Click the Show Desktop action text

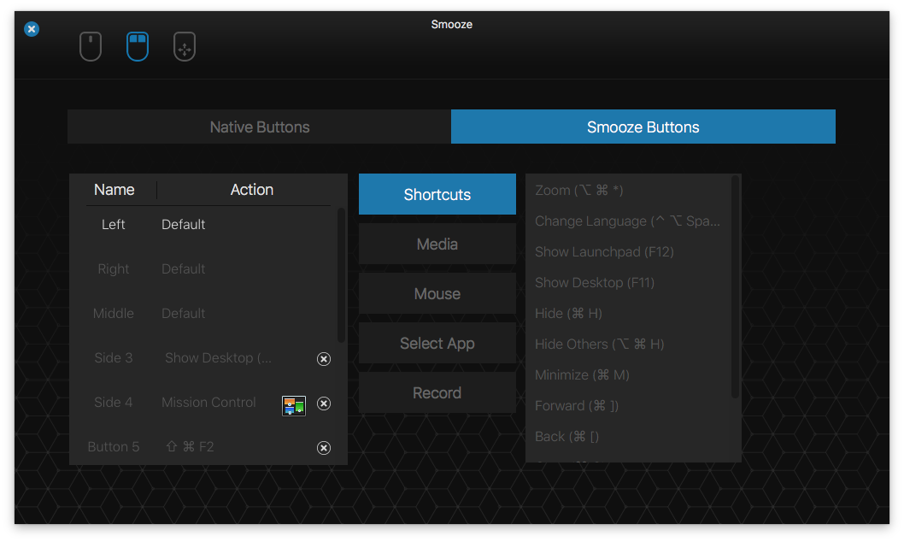click(x=218, y=357)
